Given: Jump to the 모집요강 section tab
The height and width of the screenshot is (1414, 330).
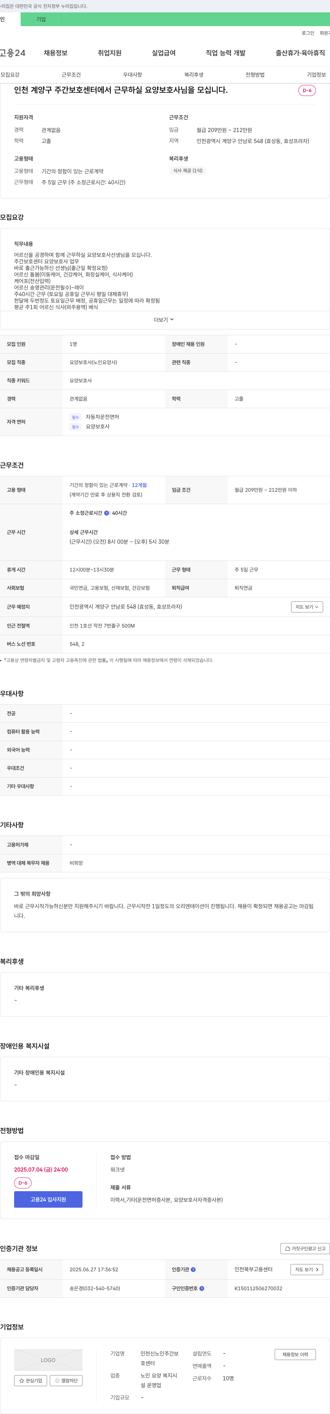Looking at the screenshot, I should click(x=10, y=75).
